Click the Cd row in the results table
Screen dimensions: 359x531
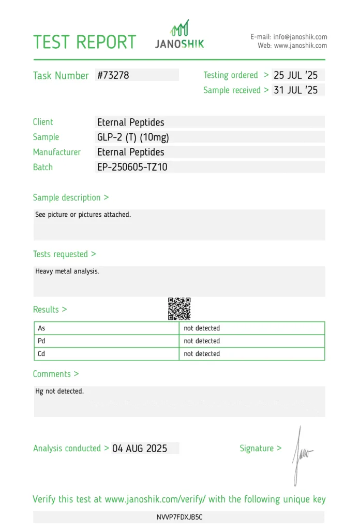pos(179,354)
